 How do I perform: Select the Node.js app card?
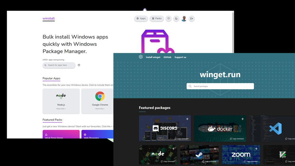[x=61, y=101]
